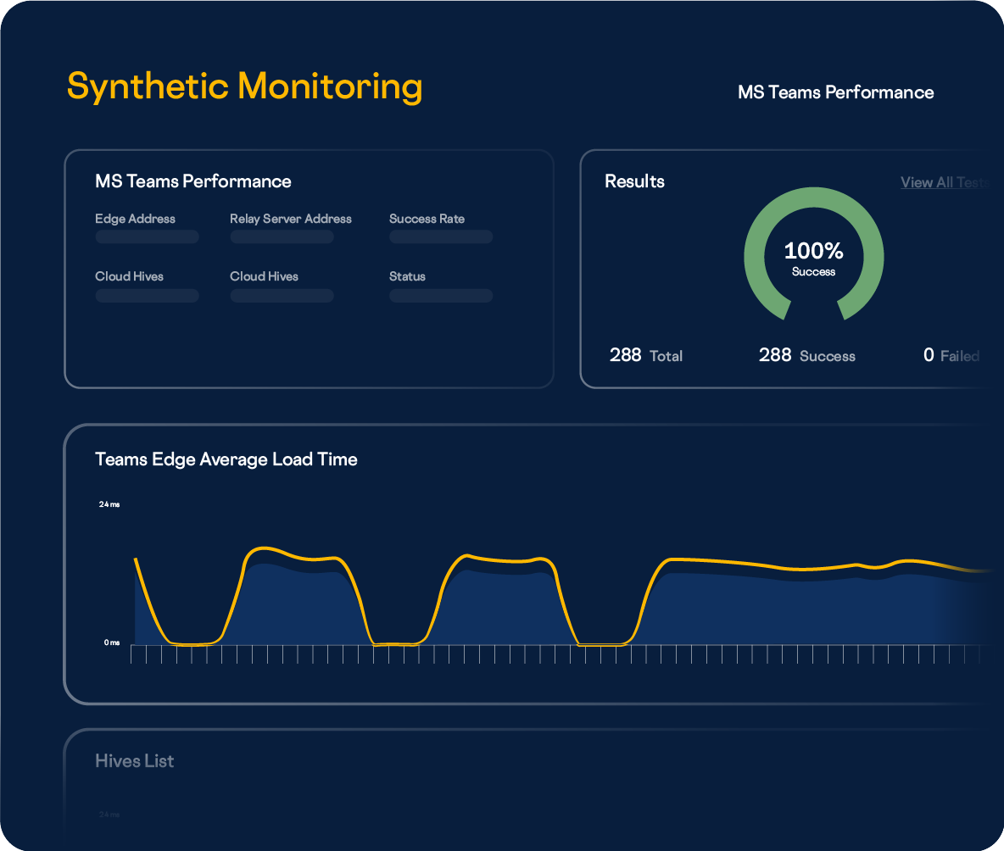This screenshot has width=1004, height=851.
Task: Click the View All Tests link
Action: [x=943, y=182]
